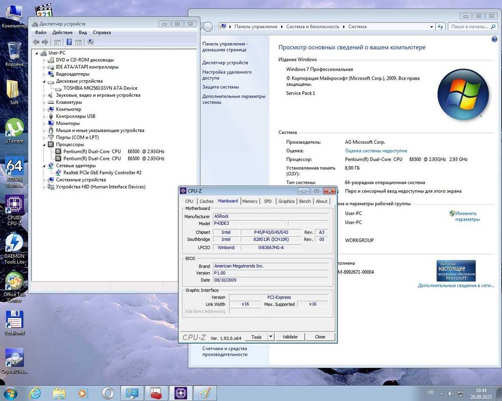The image size is (502, 401).
Task: Expand the Контроллеры USB node
Action: (x=44, y=116)
